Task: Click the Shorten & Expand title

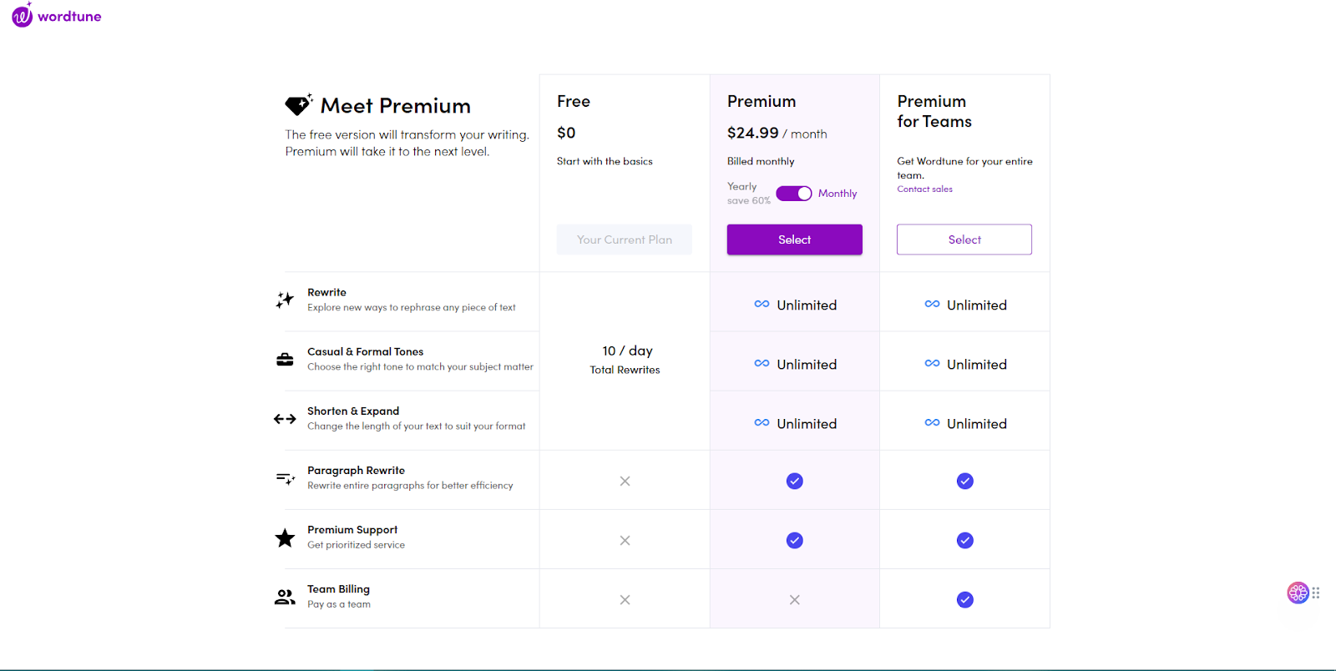Action: 353,411
